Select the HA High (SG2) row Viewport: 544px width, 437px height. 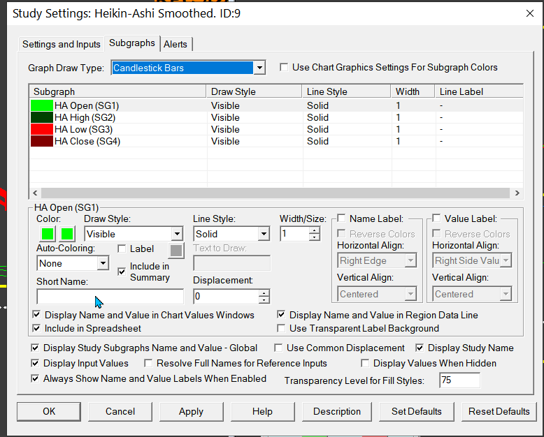click(x=84, y=117)
